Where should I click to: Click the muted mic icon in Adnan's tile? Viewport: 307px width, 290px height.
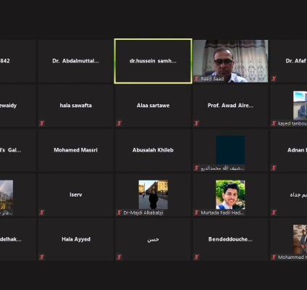[274, 167]
